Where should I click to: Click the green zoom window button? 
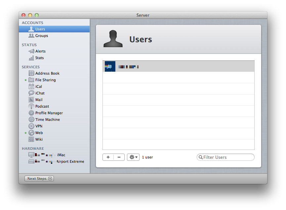(x=37, y=15)
